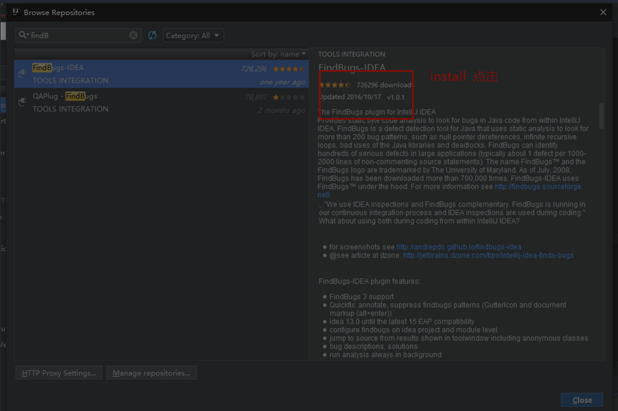Click 'bug descriptions, solutions' bullet
618x411 pixels.
coord(373,347)
